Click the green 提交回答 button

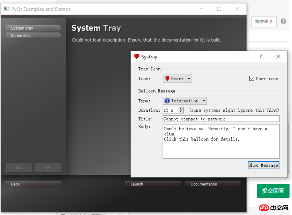[x=273, y=191]
